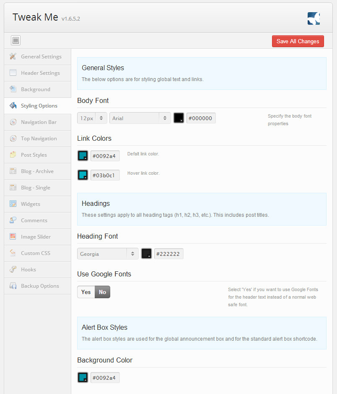Click the Backup Options disk icon
This screenshot has width=337, height=394.
point(13,286)
